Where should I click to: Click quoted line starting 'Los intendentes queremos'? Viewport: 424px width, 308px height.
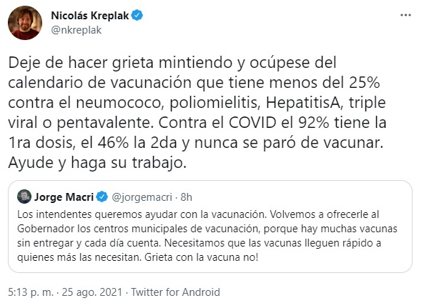tap(198, 214)
